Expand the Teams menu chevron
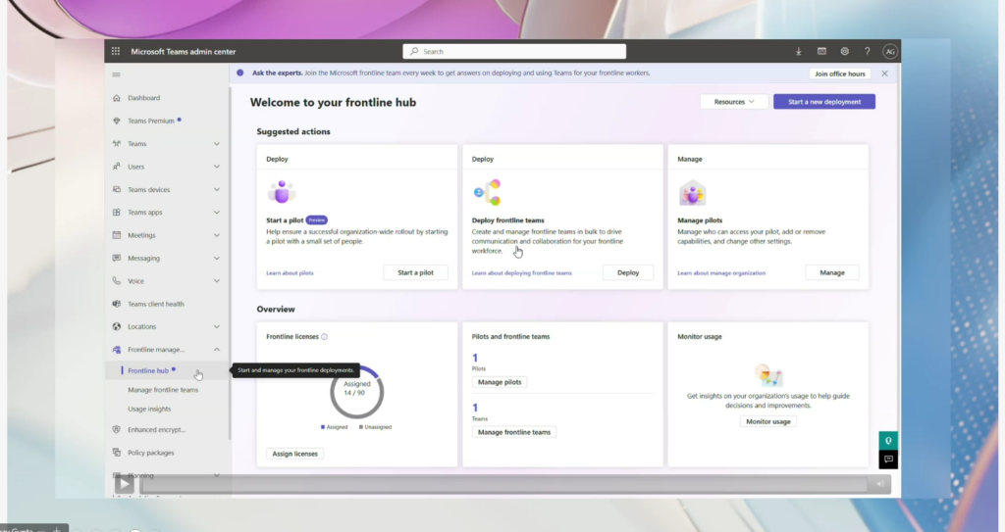 click(217, 144)
